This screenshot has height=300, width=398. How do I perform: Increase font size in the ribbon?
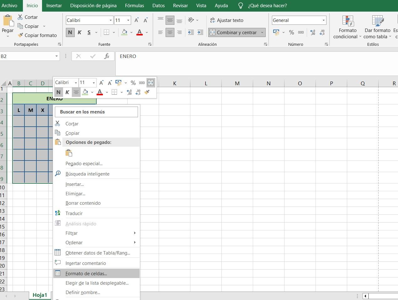pos(136,20)
